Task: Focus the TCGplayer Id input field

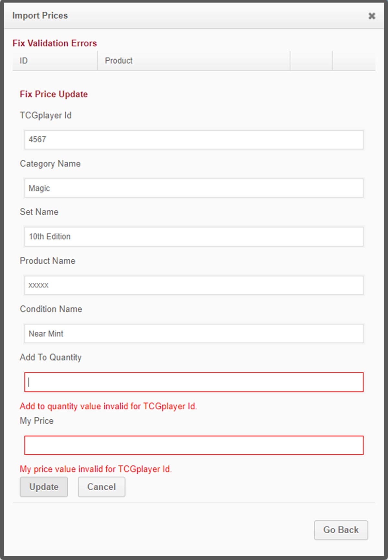Action: tap(194, 140)
